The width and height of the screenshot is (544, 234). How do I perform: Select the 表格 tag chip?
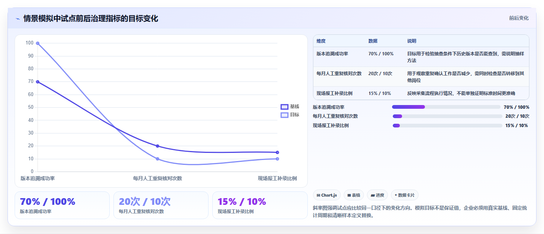(354, 195)
